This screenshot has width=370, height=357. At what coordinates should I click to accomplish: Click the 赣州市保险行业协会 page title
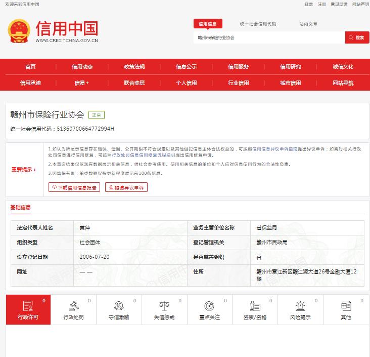coord(47,114)
